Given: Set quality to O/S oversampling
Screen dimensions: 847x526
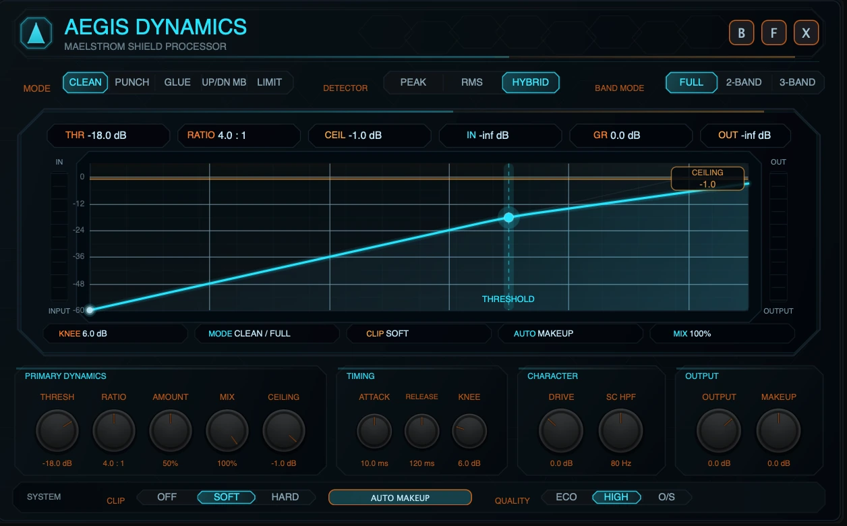Looking at the screenshot, I should click(666, 497).
